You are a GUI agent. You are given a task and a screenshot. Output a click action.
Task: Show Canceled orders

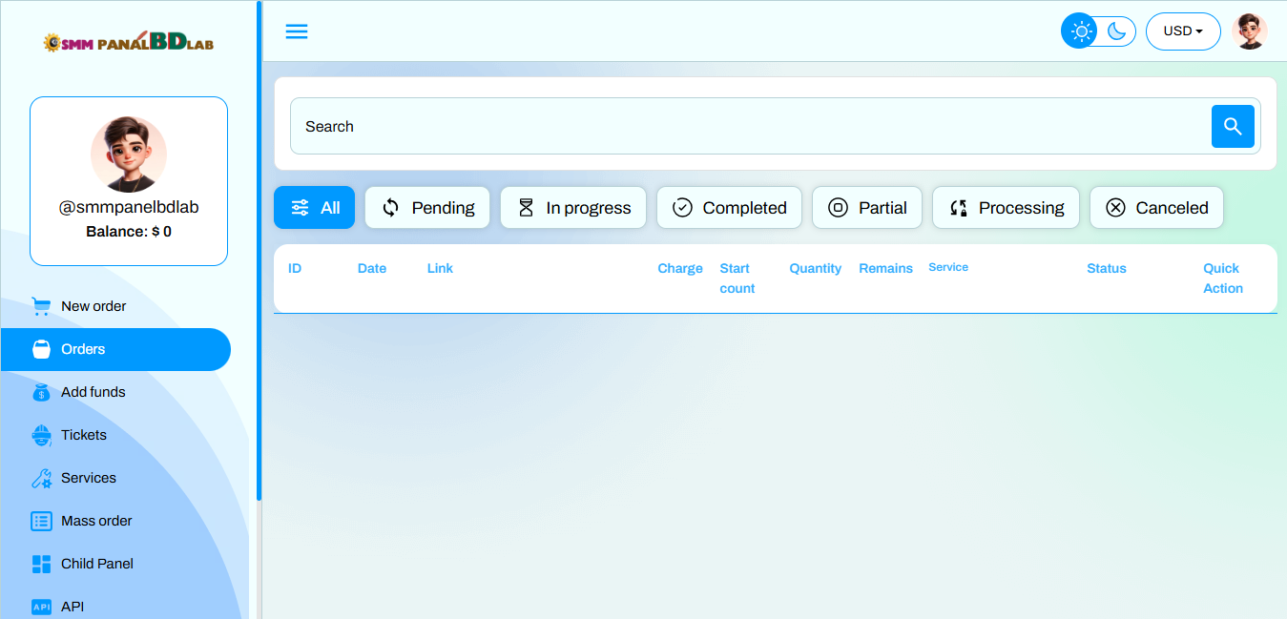(x=1156, y=208)
